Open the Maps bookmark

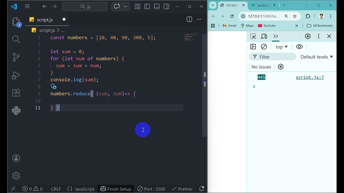[x=247, y=25]
